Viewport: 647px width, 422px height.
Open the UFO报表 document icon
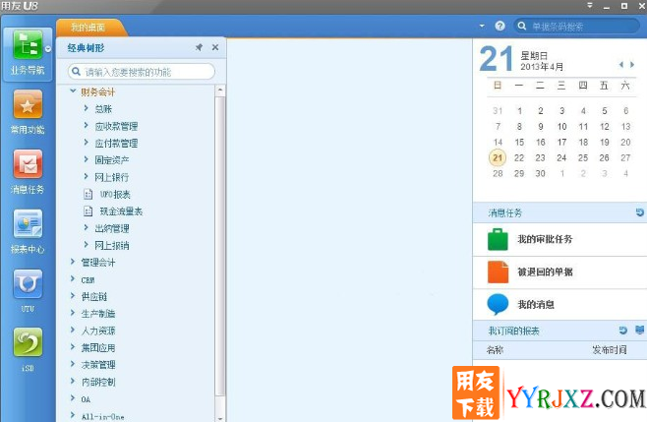click(88, 194)
